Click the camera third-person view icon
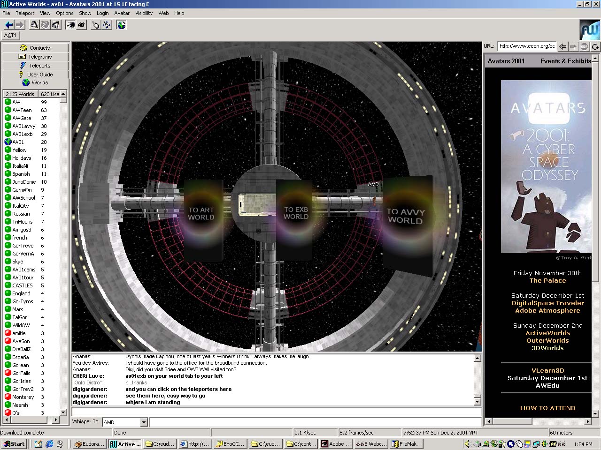 81,25
